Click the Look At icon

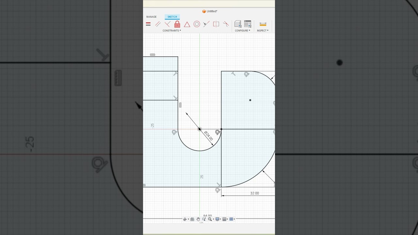[x=192, y=219]
